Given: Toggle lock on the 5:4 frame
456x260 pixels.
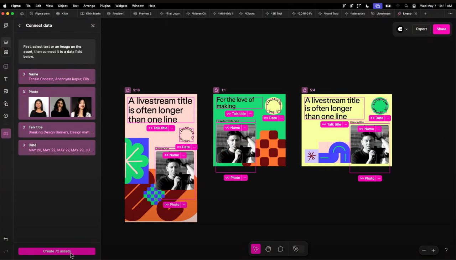Looking at the screenshot, I should pos(305,90).
